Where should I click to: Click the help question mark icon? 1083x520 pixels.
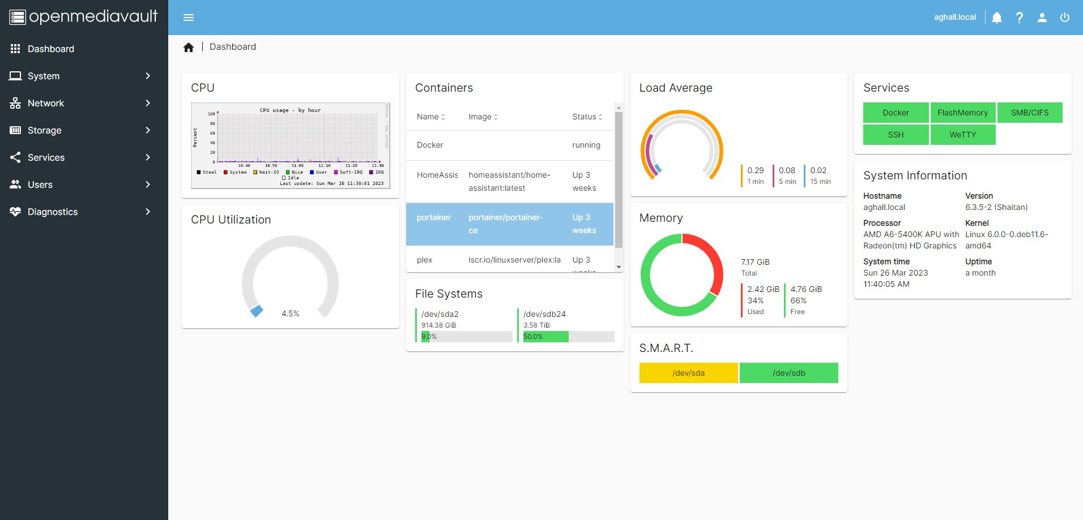1020,18
